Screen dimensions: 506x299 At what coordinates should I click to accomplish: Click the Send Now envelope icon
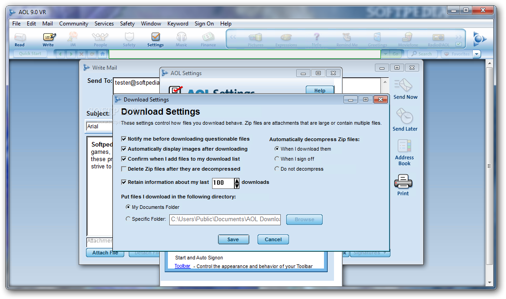(x=405, y=89)
